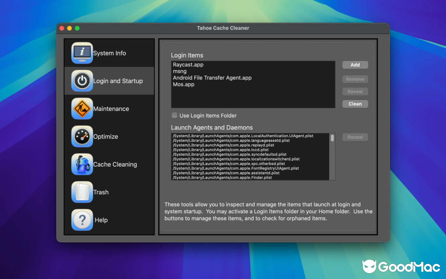
Task: Switch to the Optimize panel
Action: point(109,136)
